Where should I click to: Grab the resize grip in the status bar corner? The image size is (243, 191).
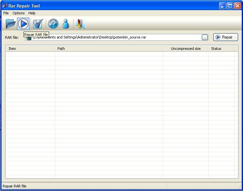(x=239, y=187)
